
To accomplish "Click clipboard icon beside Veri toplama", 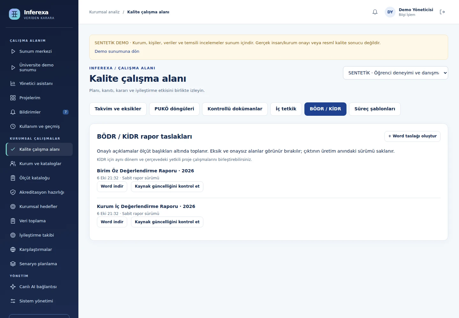I will tap(13, 221).
